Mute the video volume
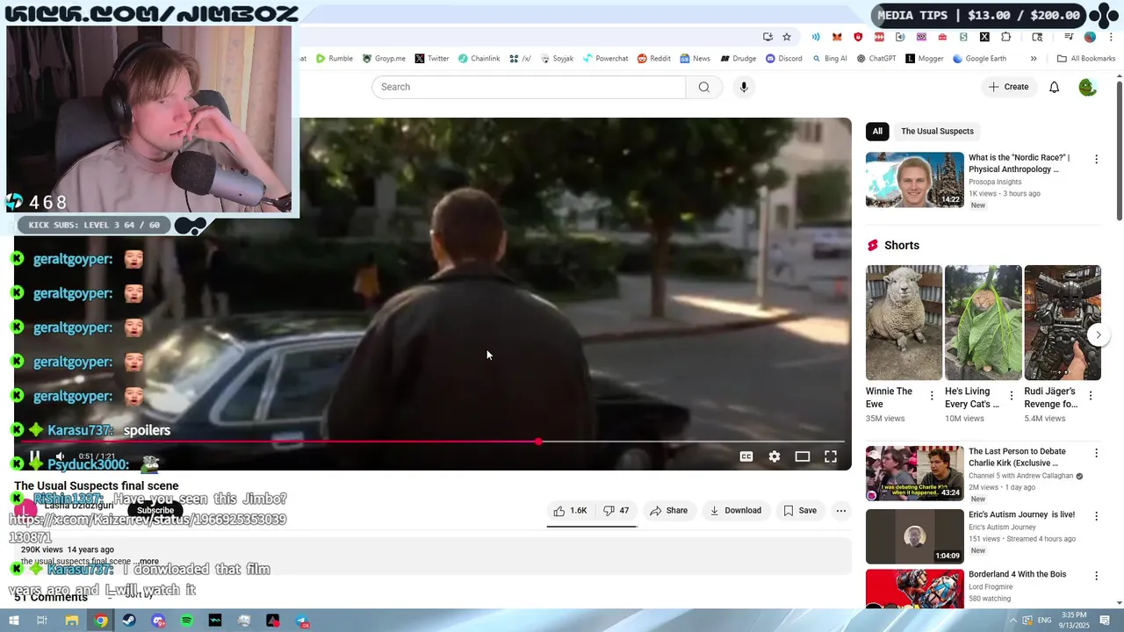 [x=60, y=456]
